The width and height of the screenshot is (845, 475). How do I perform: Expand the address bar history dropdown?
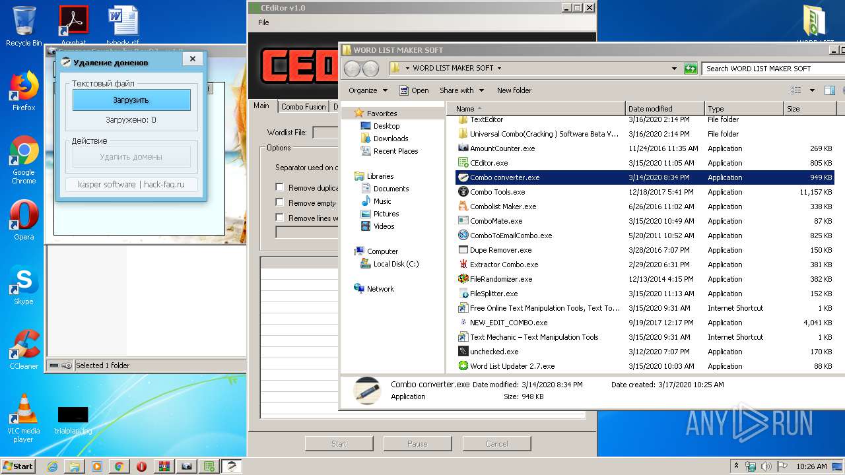(x=674, y=69)
